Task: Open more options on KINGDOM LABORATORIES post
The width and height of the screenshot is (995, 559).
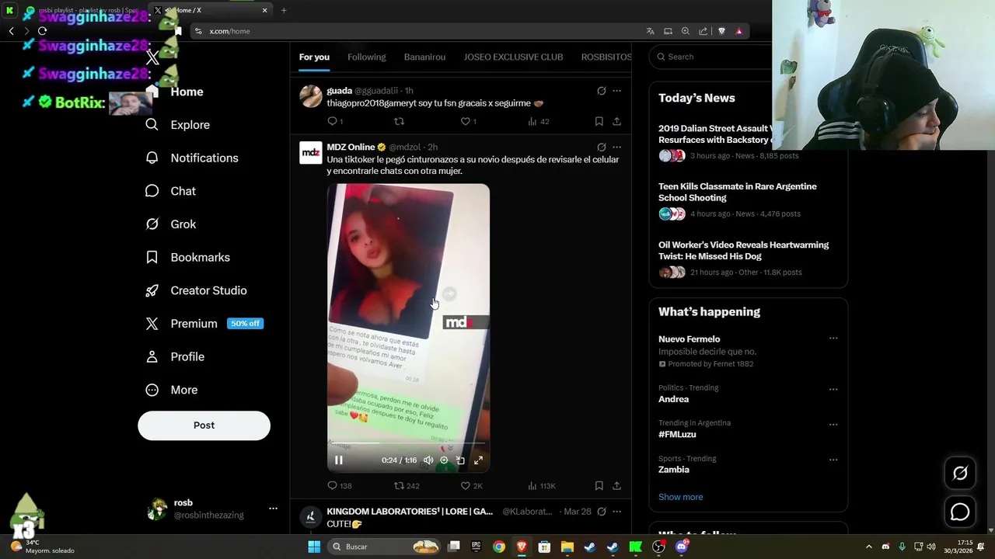Action: tap(616, 512)
